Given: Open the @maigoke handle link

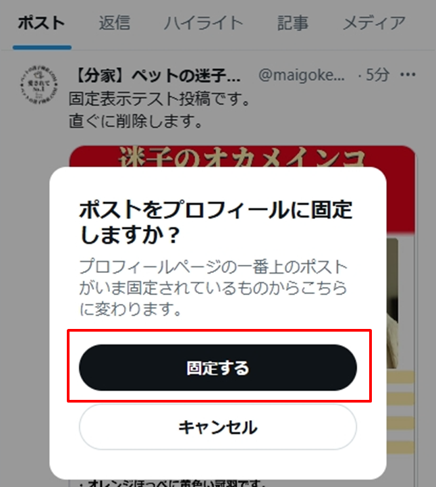Looking at the screenshot, I should (x=301, y=75).
